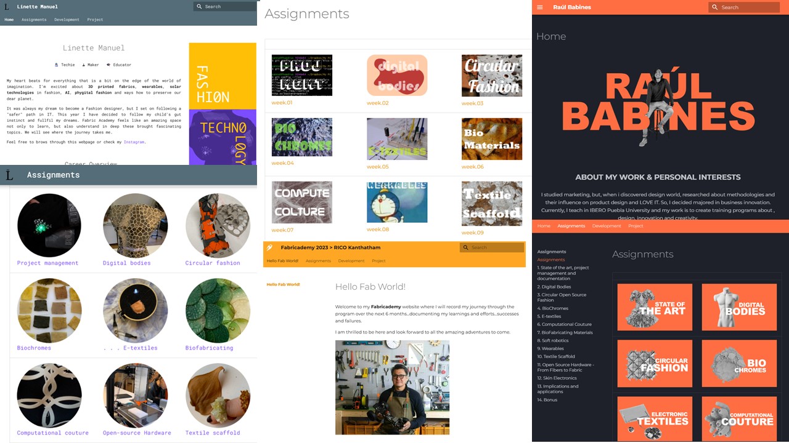Viewport: 789px width, 443px height.
Task: Click the yellow FASHION banner image
Action: click(223, 76)
